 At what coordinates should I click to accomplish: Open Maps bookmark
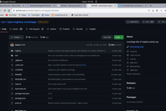coord(22,15)
